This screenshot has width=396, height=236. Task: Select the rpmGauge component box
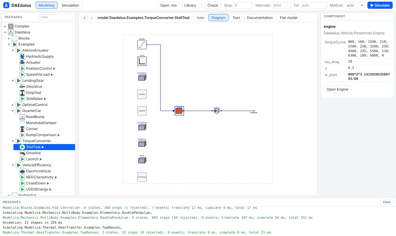click(x=142, y=177)
